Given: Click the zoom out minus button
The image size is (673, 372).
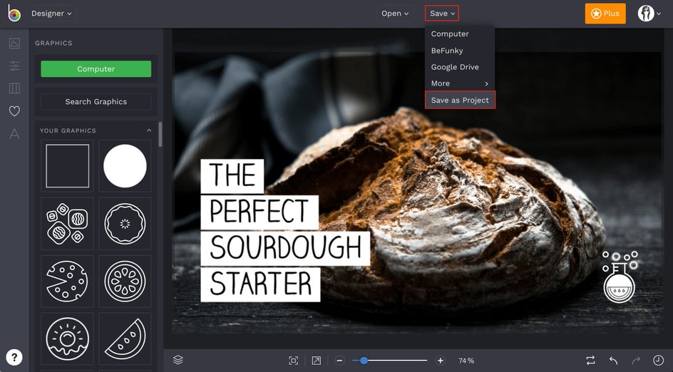Looking at the screenshot, I should (x=339, y=361).
